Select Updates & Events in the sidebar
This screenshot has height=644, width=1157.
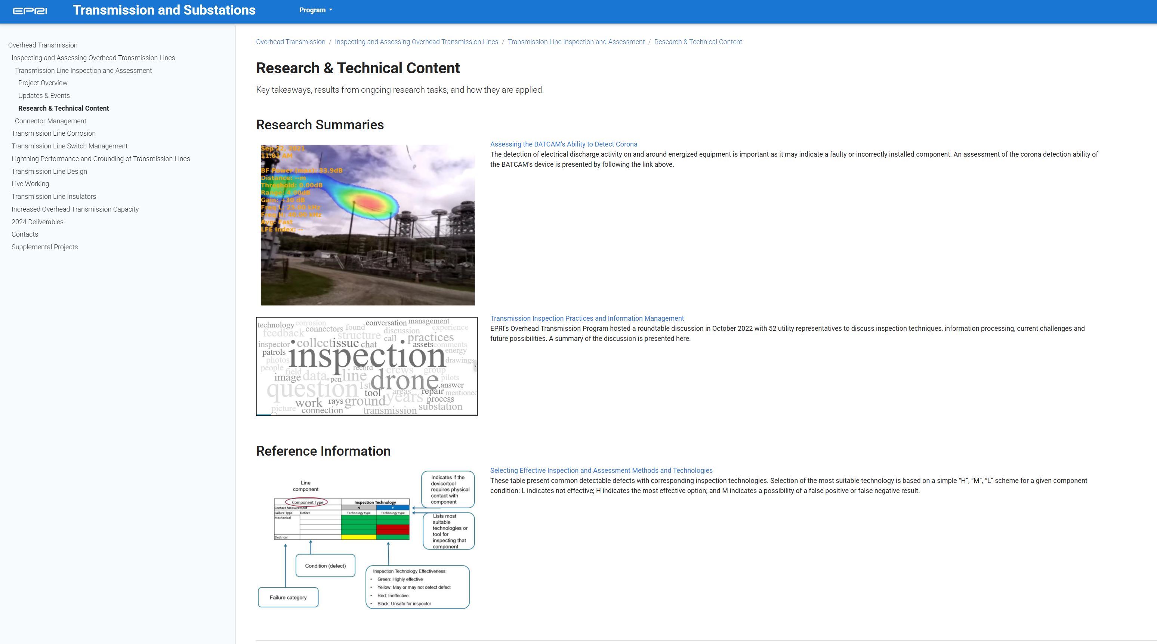click(x=44, y=96)
